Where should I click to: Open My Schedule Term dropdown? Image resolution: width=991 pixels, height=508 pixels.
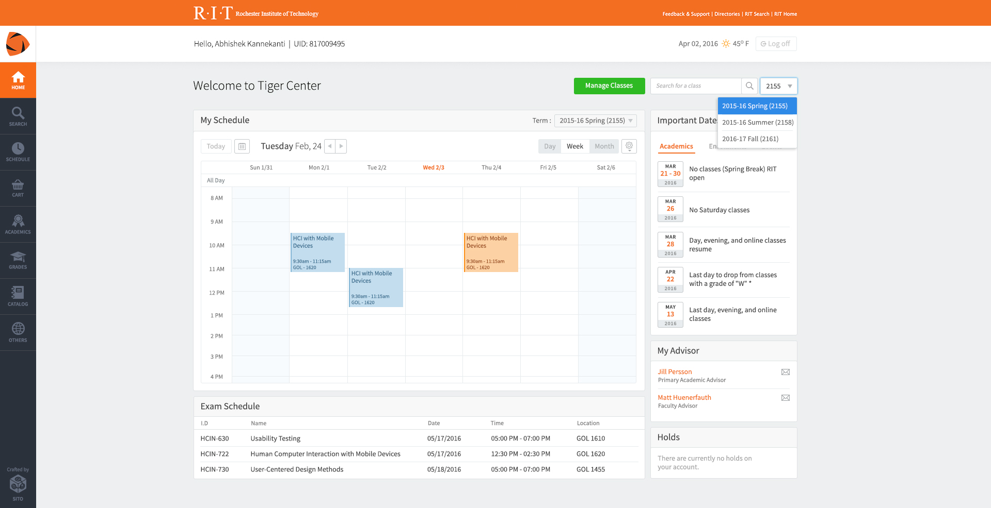click(x=596, y=121)
